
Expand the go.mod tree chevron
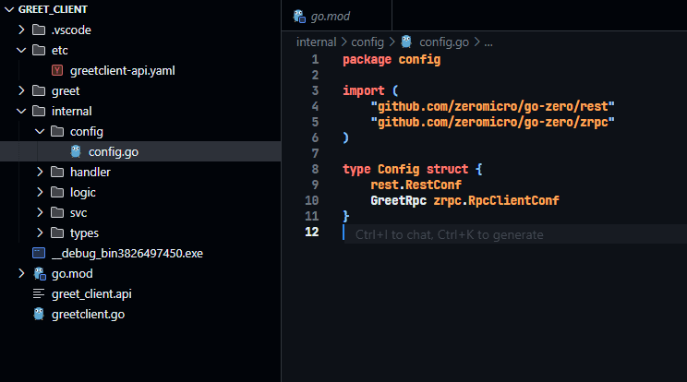22,273
